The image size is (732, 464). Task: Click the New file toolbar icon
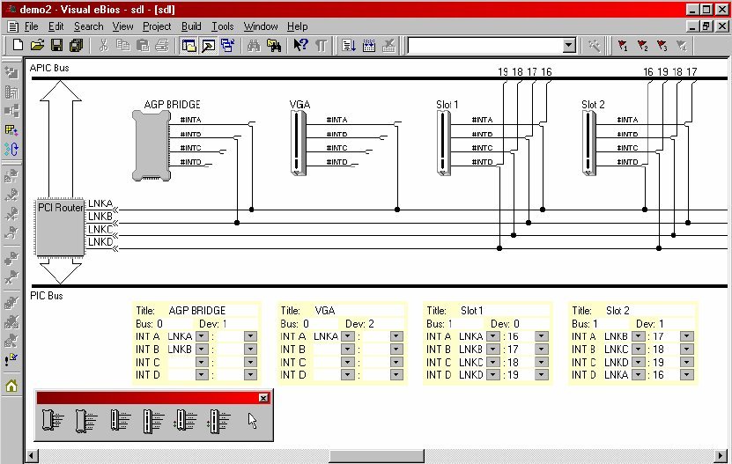click(x=18, y=45)
